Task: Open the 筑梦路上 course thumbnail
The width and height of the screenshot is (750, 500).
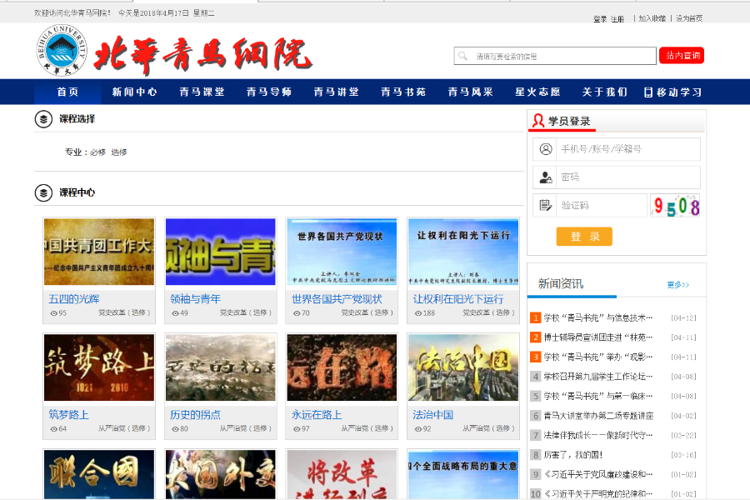Action: 99,367
